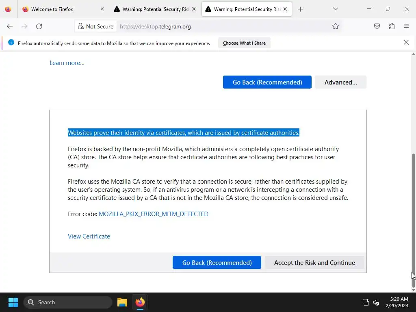Click the highlighted sentence about certificate authorities
Viewport: 416px width, 312px height.
click(x=184, y=133)
